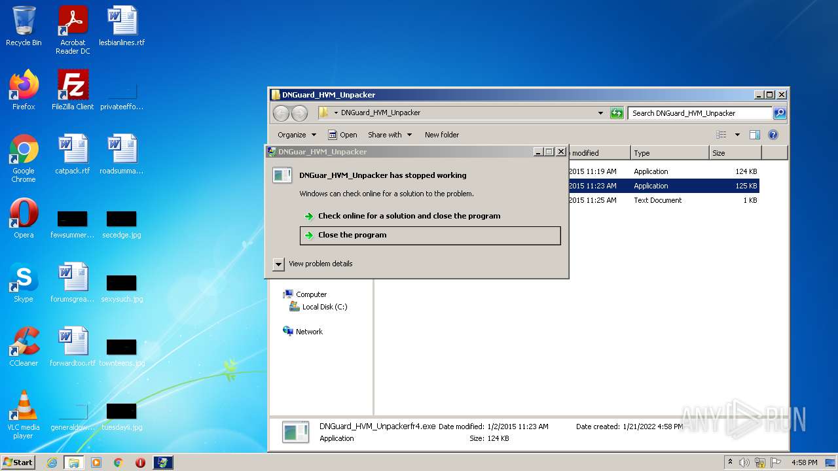Viewport: 838px width, 471px height.
Task: Click the file thumbnail in details pane
Action: pyautogui.click(x=295, y=432)
